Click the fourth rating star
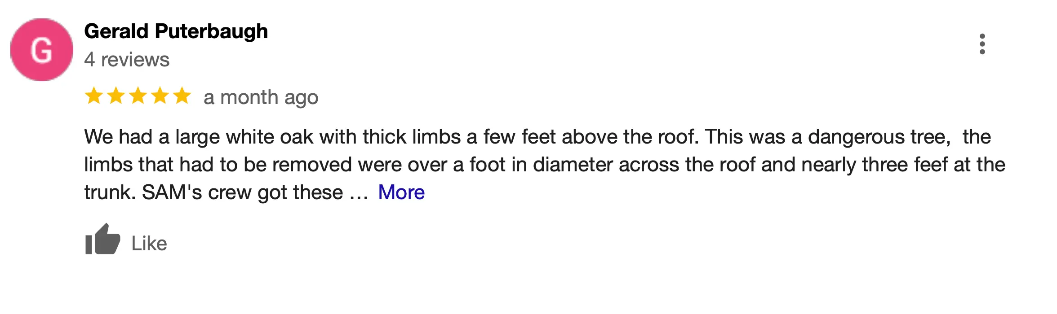 (x=160, y=96)
